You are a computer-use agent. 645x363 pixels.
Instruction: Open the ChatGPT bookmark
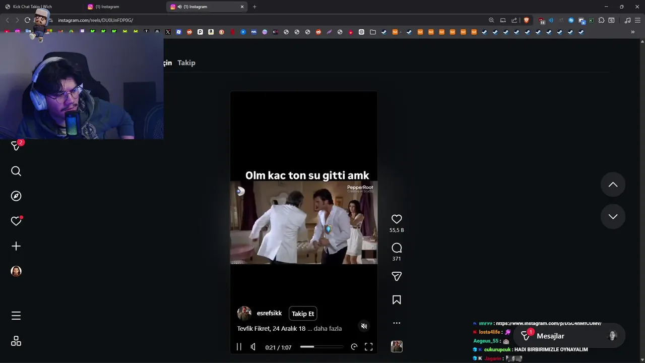[361, 32]
